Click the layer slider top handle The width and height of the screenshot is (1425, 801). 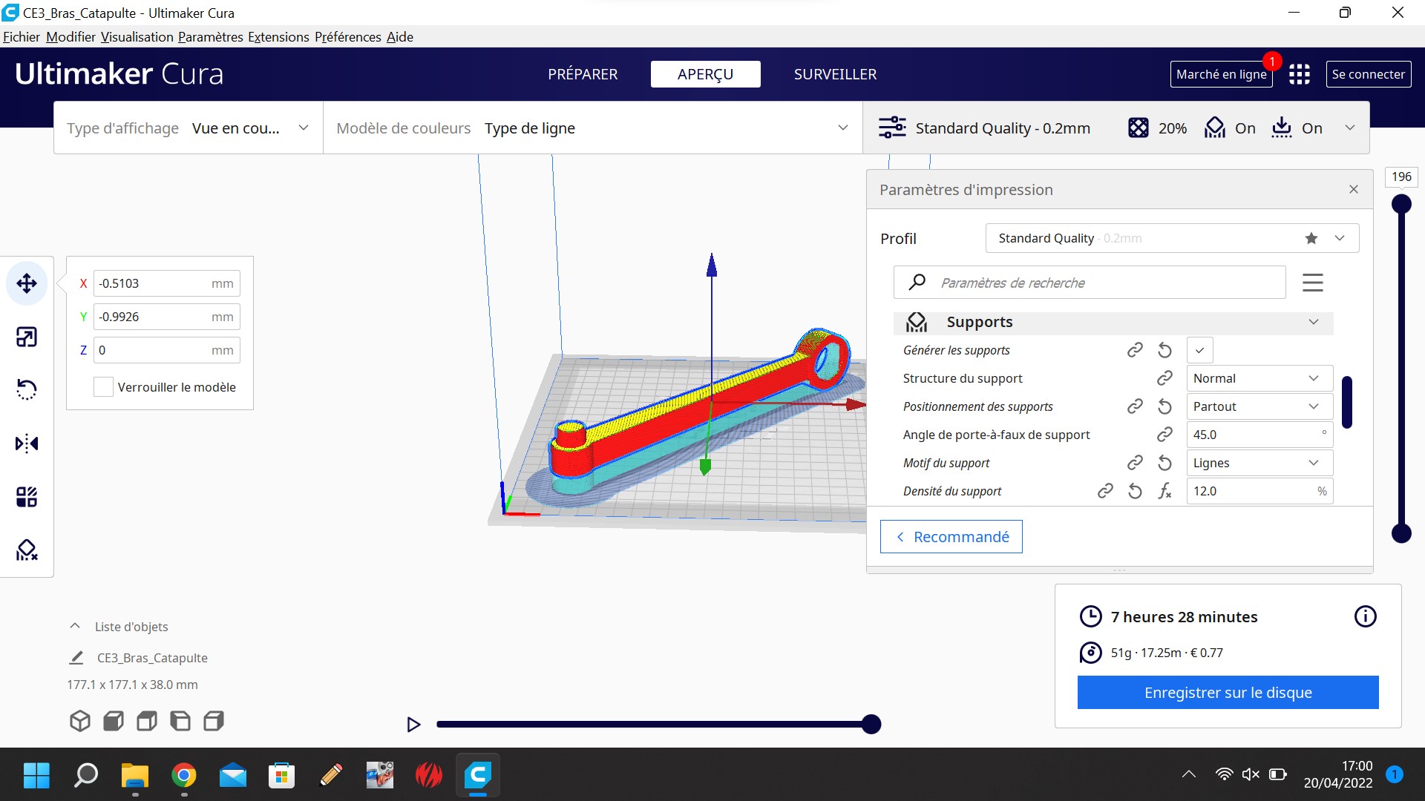click(x=1401, y=204)
